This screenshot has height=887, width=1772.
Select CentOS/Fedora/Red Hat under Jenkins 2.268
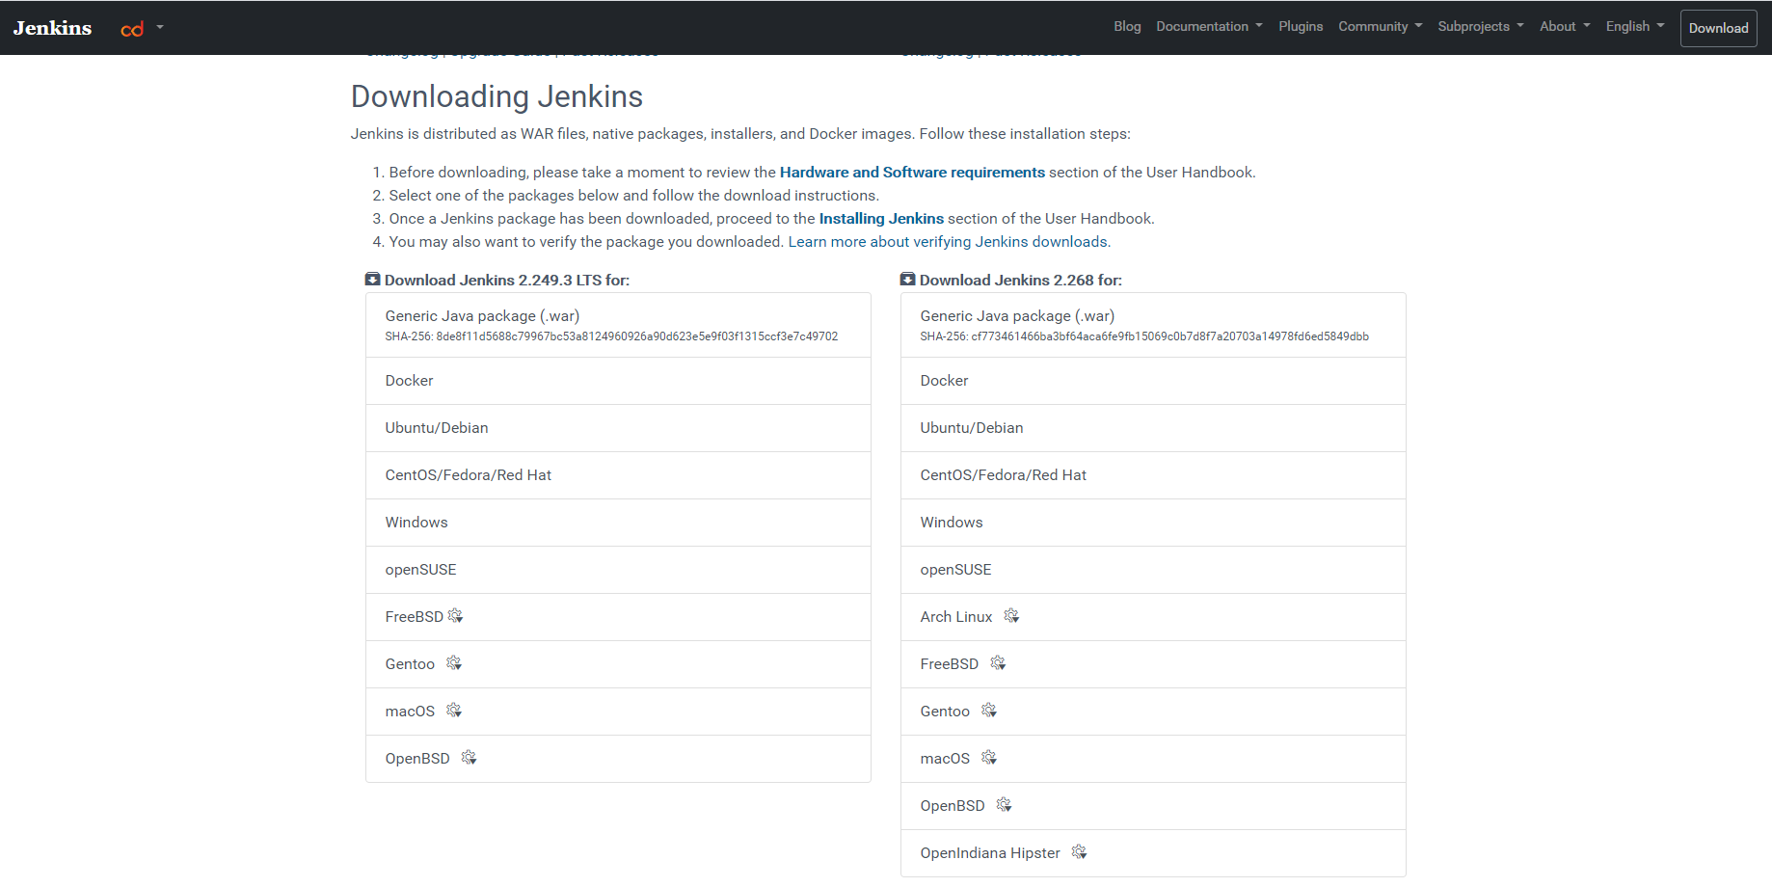tap(1153, 475)
